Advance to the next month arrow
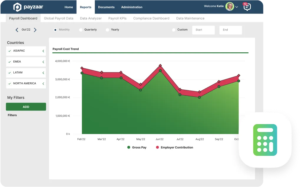 coord(35,30)
